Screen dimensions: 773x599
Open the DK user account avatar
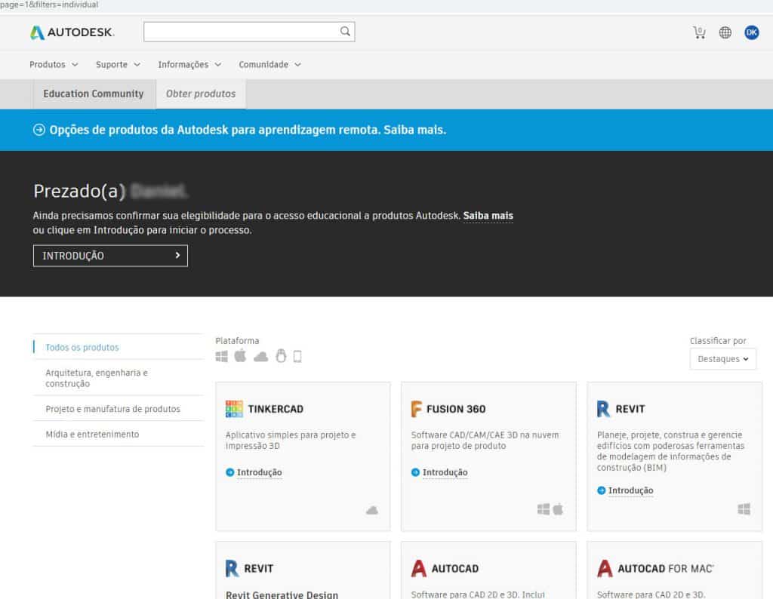[x=752, y=32]
